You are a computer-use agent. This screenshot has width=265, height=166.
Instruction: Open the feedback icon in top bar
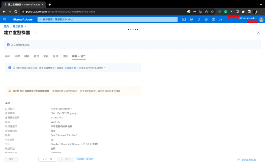(x=221, y=19)
